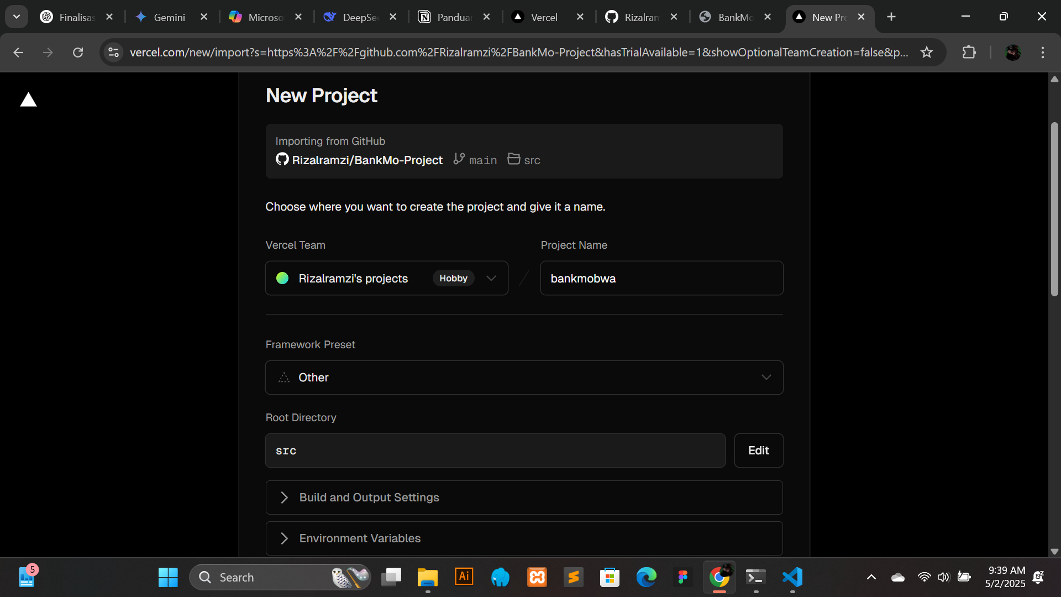The width and height of the screenshot is (1061, 597).
Task: Click the Root Directory src field
Action: (x=495, y=451)
